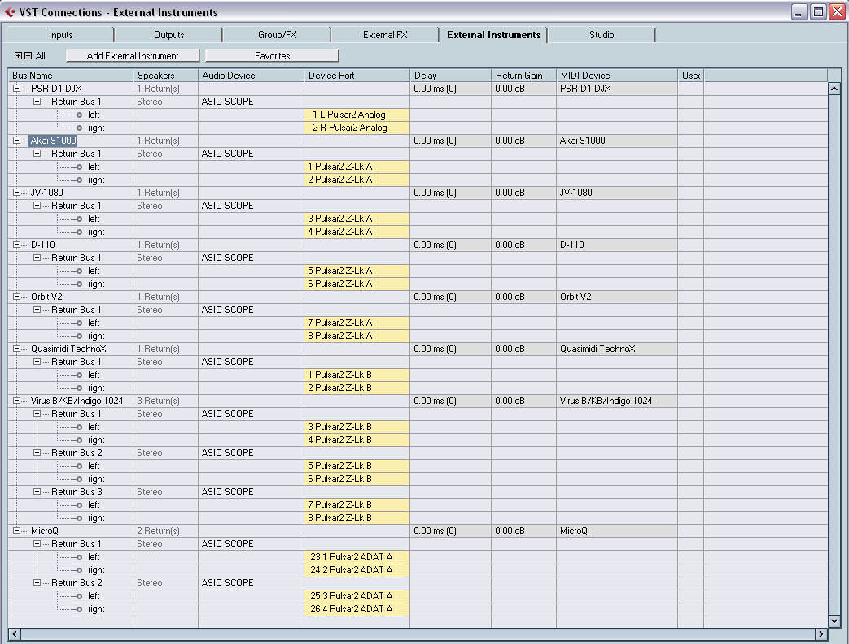The width and height of the screenshot is (849, 644).
Task: Collapse Return Bus 1 under JV-1080
Action: click(x=37, y=206)
